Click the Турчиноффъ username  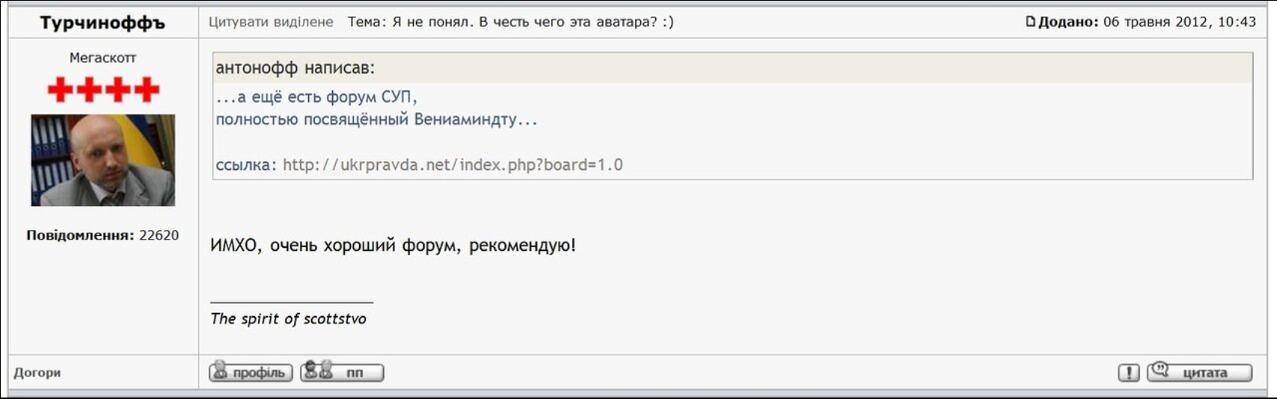(102, 22)
